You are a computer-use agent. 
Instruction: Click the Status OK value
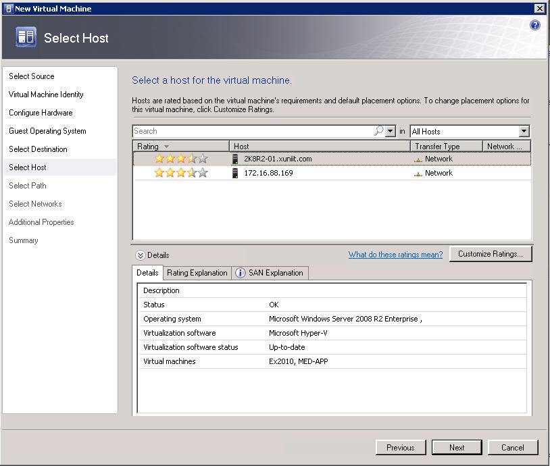pyautogui.click(x=274, y=305)
